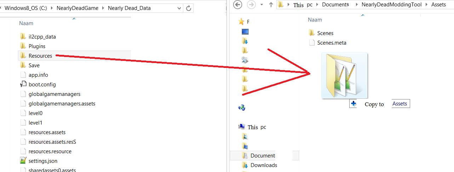Select the Scenes.meta file
The height and width of the screenshot is (172, 454).
pyautogui.click(x=327, y=42)
